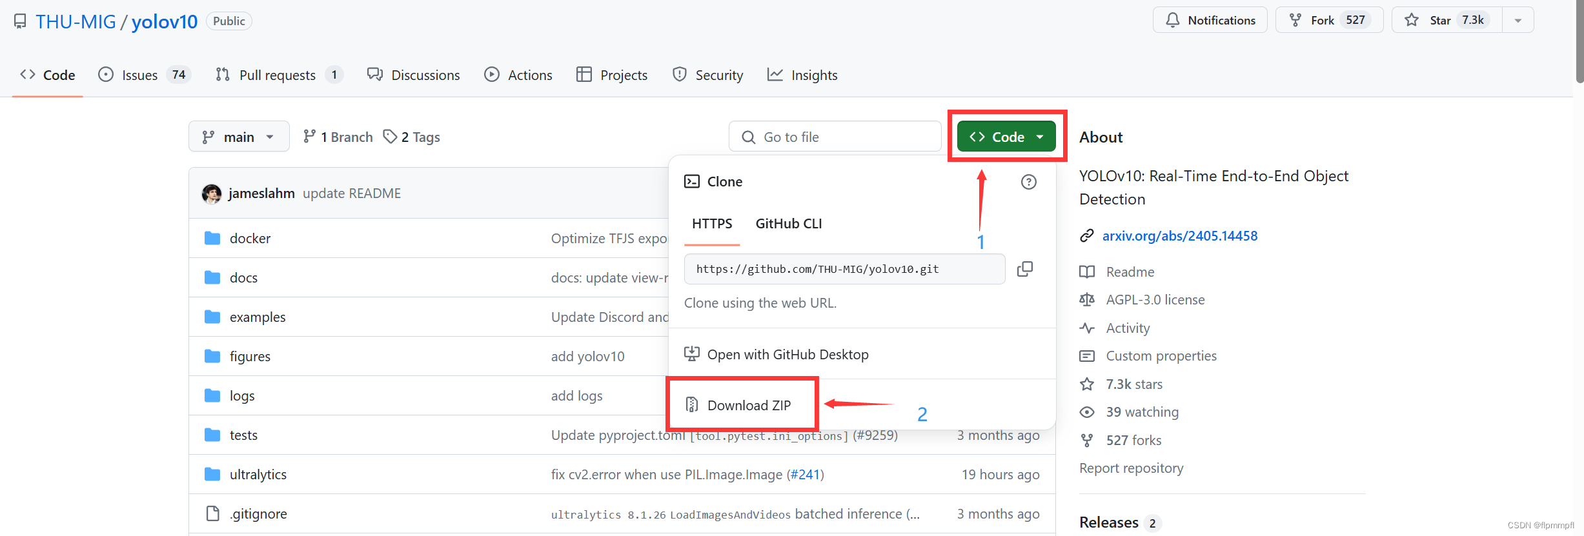Open the Security tab
Image resolution: width=1584 pixels, height=536 pixels.
pyautogui.click(x=707, y=75)
